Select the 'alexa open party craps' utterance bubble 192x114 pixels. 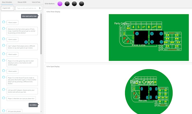[29, 16]
